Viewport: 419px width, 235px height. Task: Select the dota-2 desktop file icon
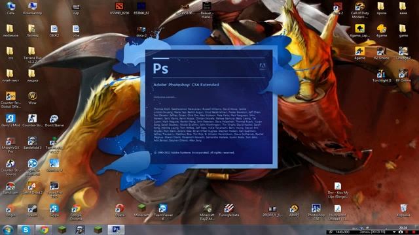coord(141,31)
